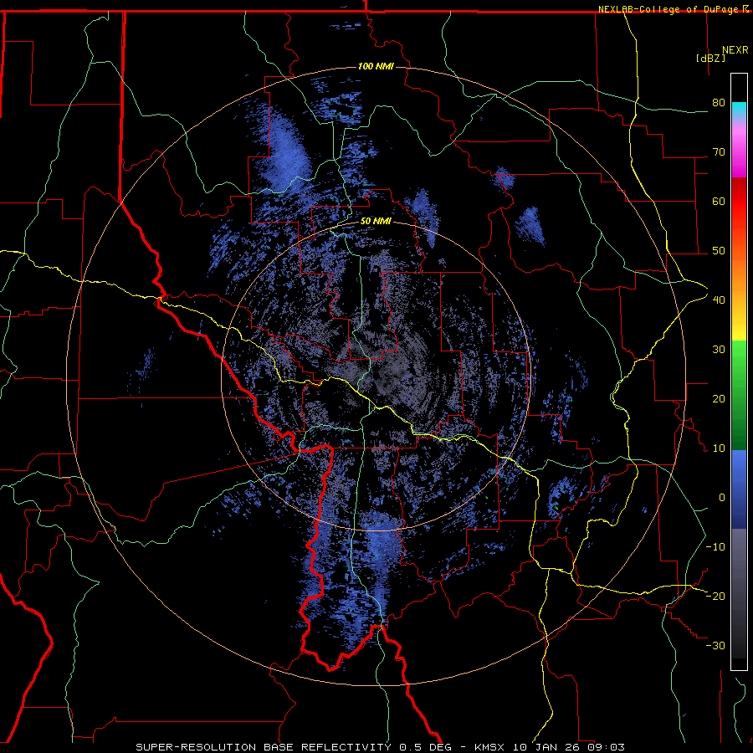Click the 0 dBZ scale value
This screenshot has width=753, height=753.
[x=722, y=498]
